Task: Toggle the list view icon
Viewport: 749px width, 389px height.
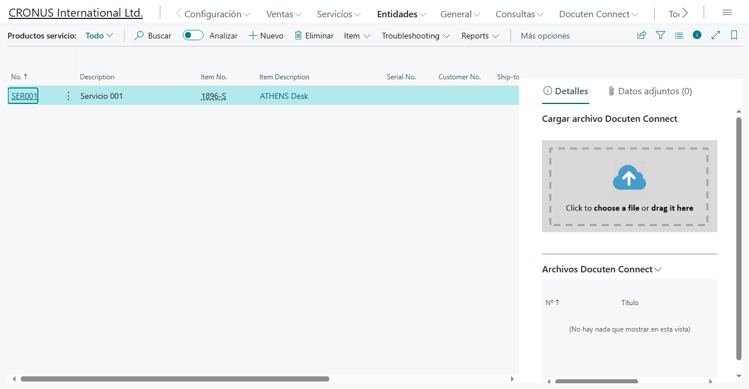Action: [678, 35]
